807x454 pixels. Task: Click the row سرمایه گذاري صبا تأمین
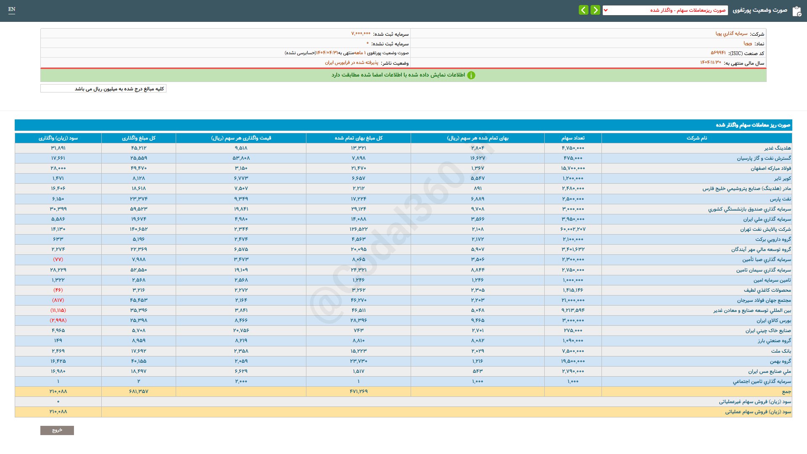tap(767, 259)
